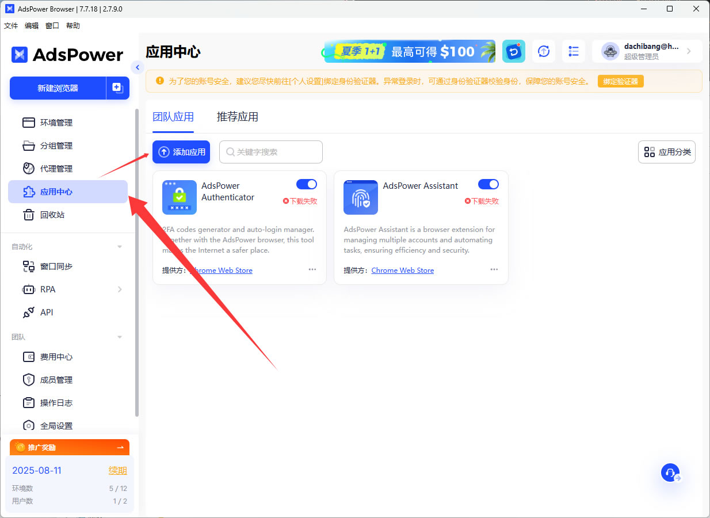Open the sync refresh icon in header

(x=543, y=51)
